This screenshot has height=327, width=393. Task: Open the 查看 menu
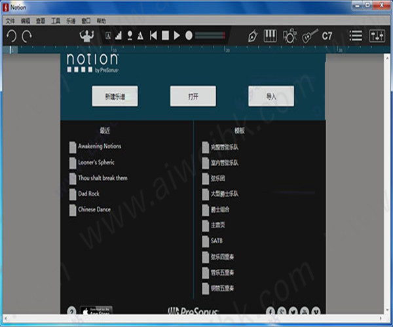[x=41, y=21]
